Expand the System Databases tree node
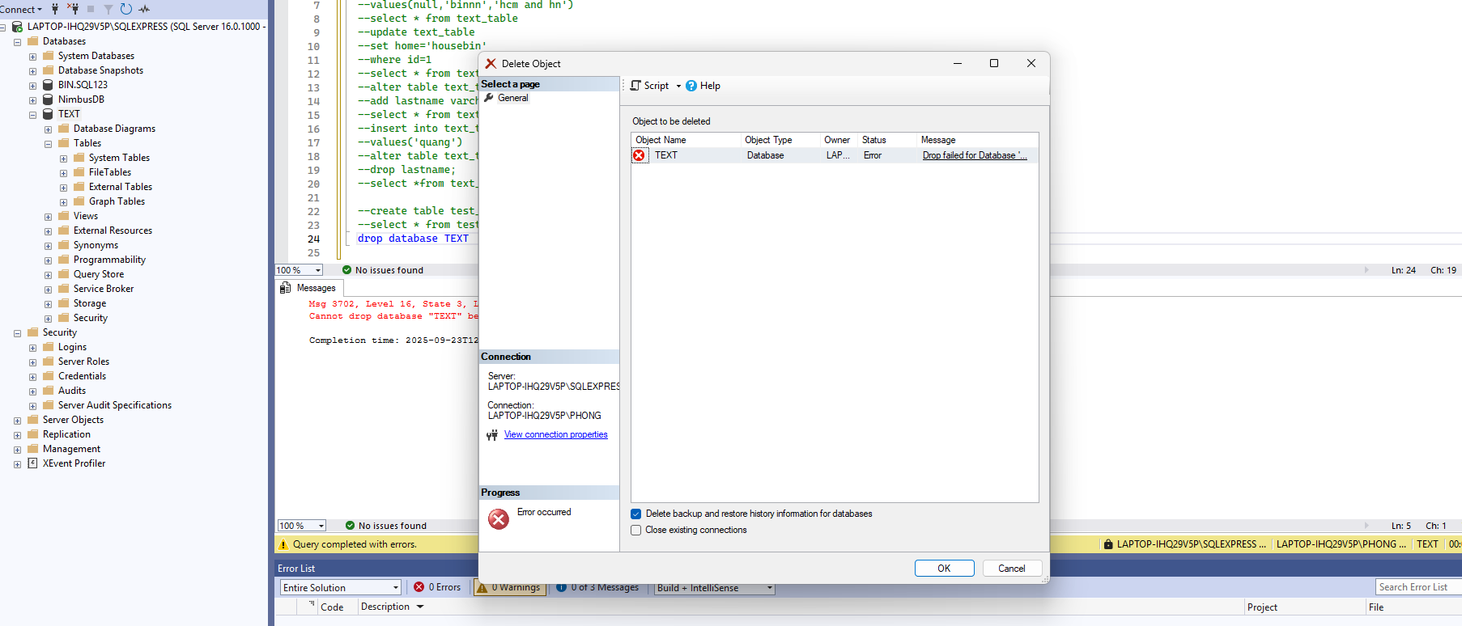 tap(32, 57)
